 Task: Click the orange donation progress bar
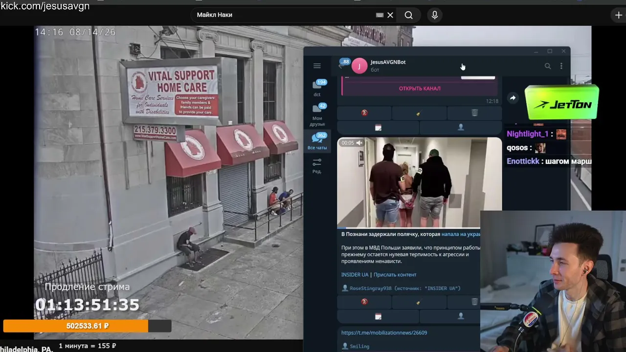click(x=87, y=326)
